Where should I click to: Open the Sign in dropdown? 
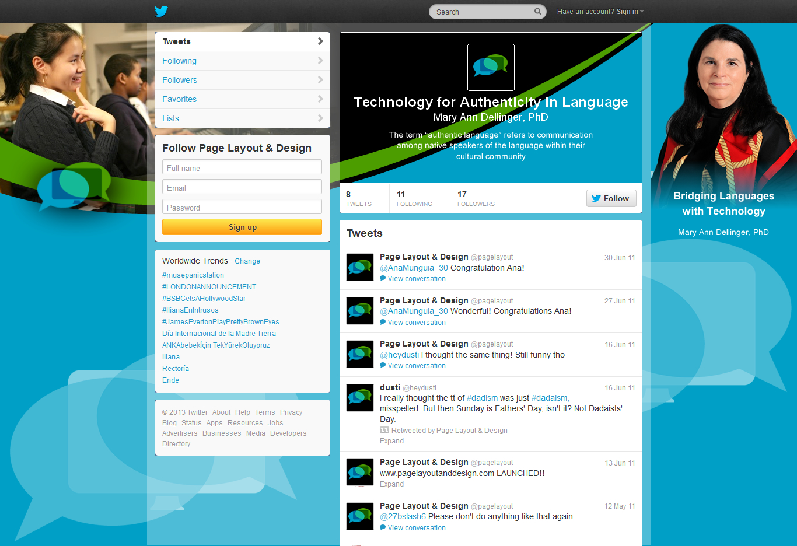630,12
